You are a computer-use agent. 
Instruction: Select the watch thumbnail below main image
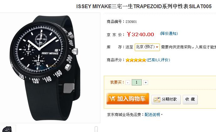(8, 129)
